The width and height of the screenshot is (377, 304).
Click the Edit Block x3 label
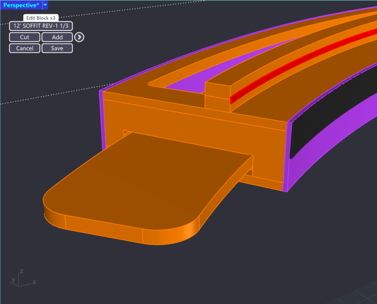pyautogui.click(x=41, y=18)
